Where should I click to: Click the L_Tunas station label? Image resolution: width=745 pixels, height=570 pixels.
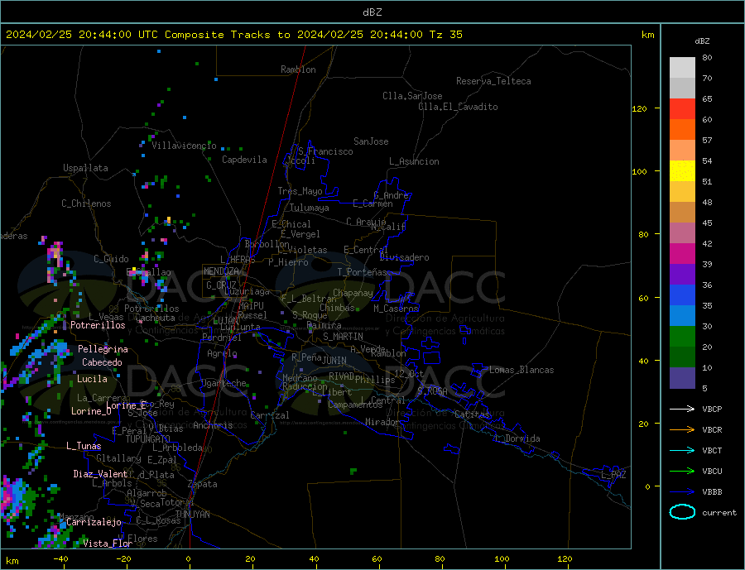point(84,446)
